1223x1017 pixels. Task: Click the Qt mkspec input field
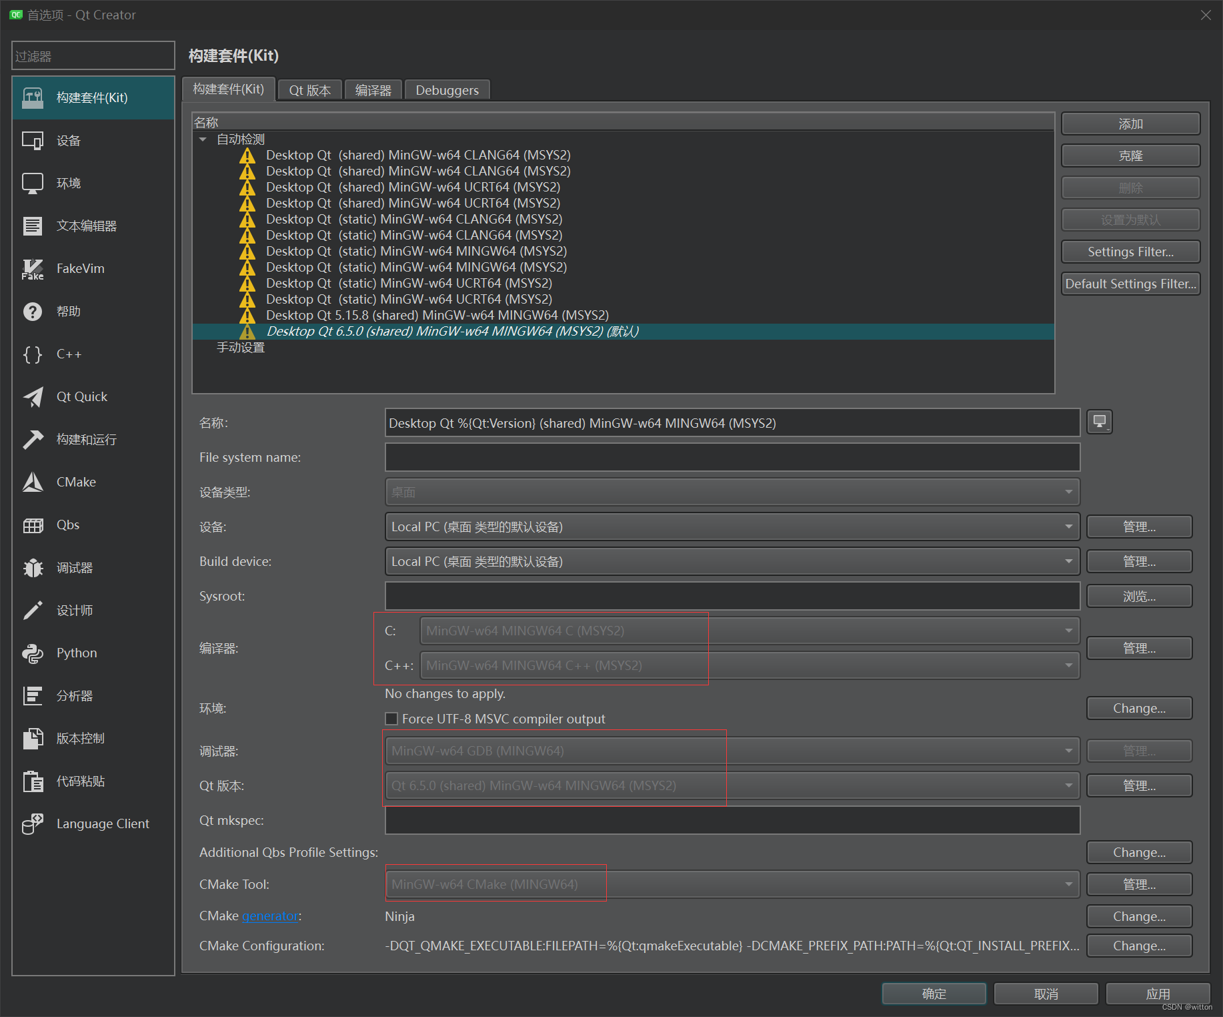pos(732,821)
